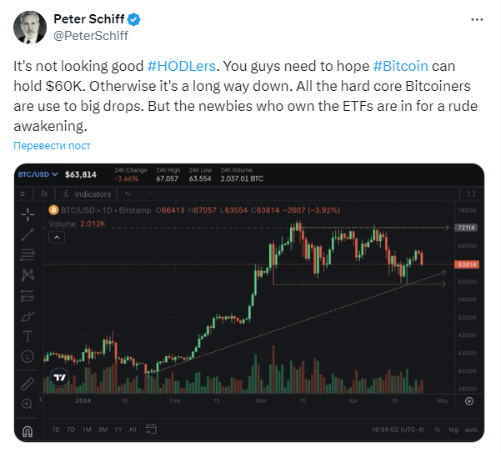Toggle percent scale on chart

438,429
